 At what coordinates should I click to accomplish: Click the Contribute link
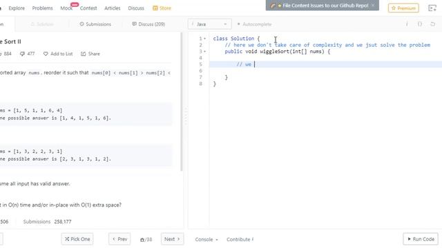point(240,240)
